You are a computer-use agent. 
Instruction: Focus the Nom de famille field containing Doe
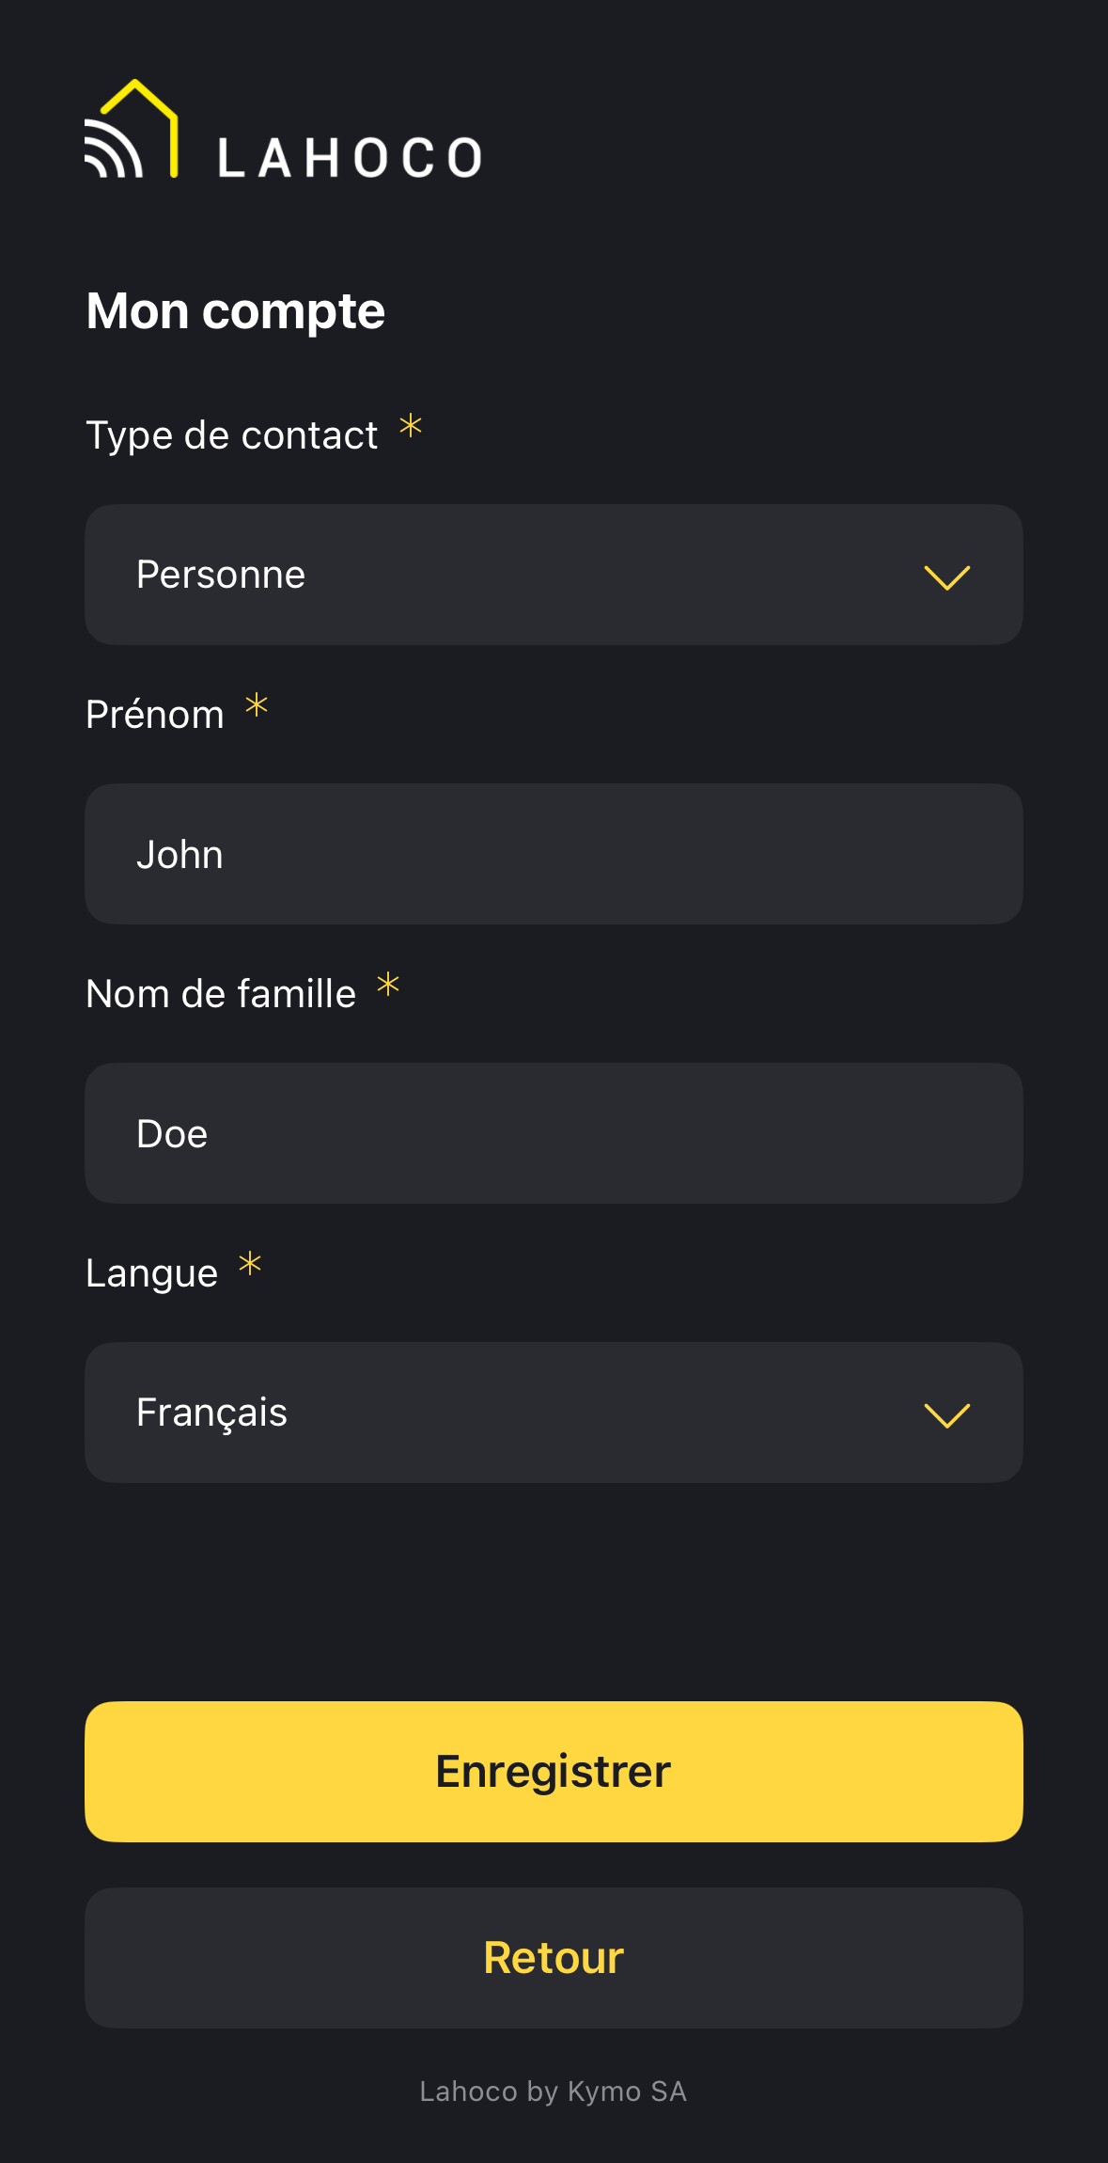554,1133
